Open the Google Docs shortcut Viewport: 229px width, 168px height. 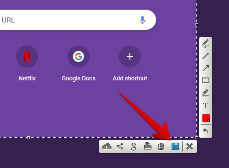click(78, 56)
